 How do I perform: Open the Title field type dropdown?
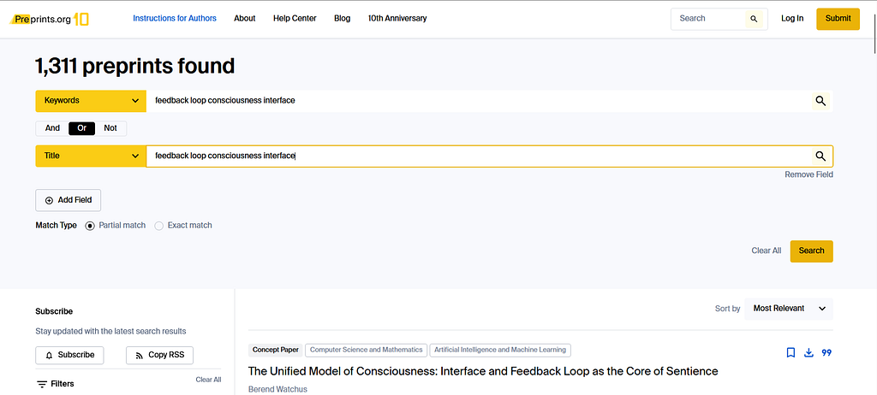pyautogui.click(x=91, y=156)
